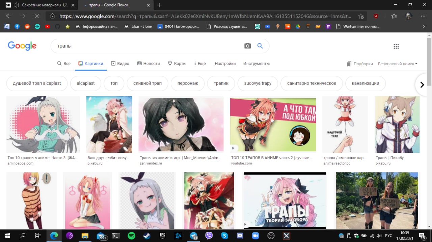Open the GitHub bookmark icon
The height and width of the screenshot is (242, 432).
pos(57,26)
